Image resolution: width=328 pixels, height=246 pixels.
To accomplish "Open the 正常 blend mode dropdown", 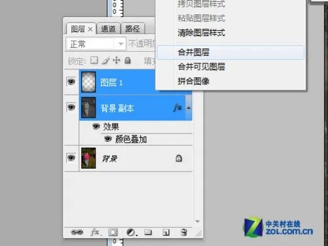I will (x=96, y=44).
